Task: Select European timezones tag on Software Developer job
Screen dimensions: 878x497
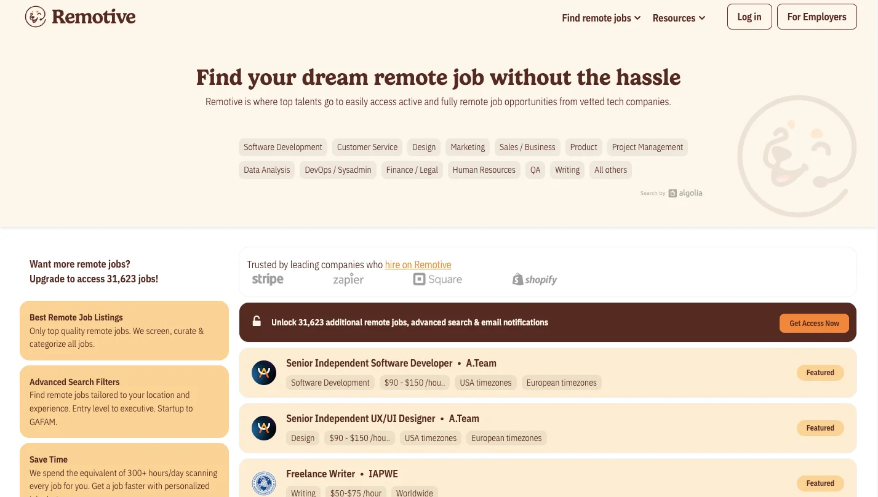Action: (x=562, y=383)
